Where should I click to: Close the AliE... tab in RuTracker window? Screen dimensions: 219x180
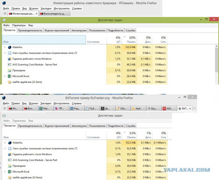point(175,108)
